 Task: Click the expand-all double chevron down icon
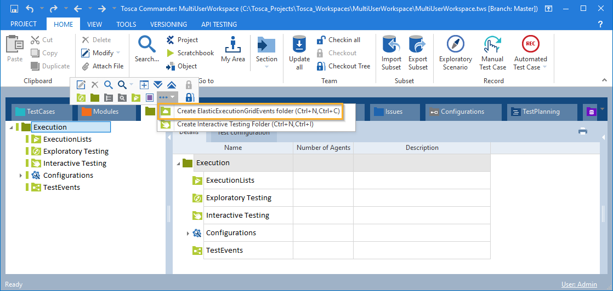point(158,85)
